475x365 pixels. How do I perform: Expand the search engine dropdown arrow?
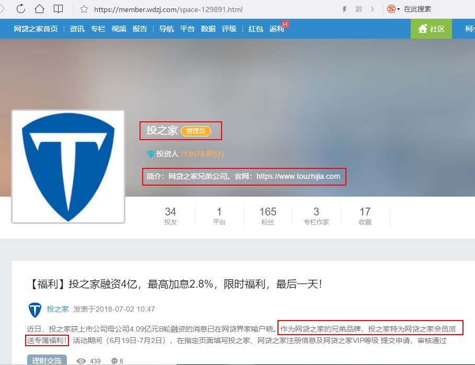pos(398,9)
